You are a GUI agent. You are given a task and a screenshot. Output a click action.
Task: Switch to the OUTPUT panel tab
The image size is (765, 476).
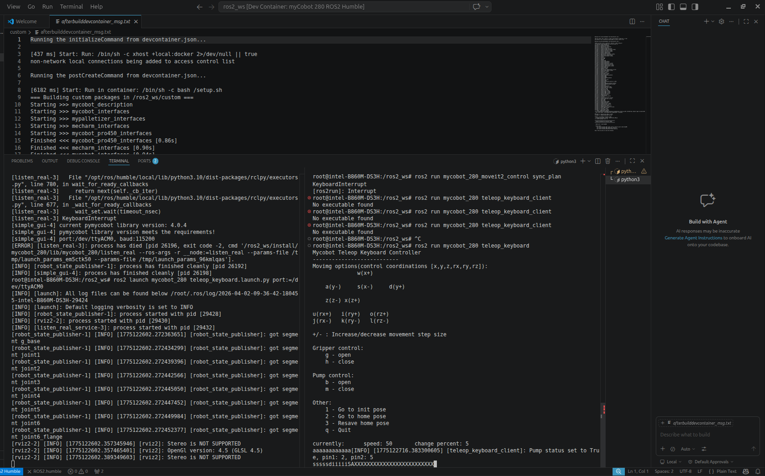coord(50,161)
